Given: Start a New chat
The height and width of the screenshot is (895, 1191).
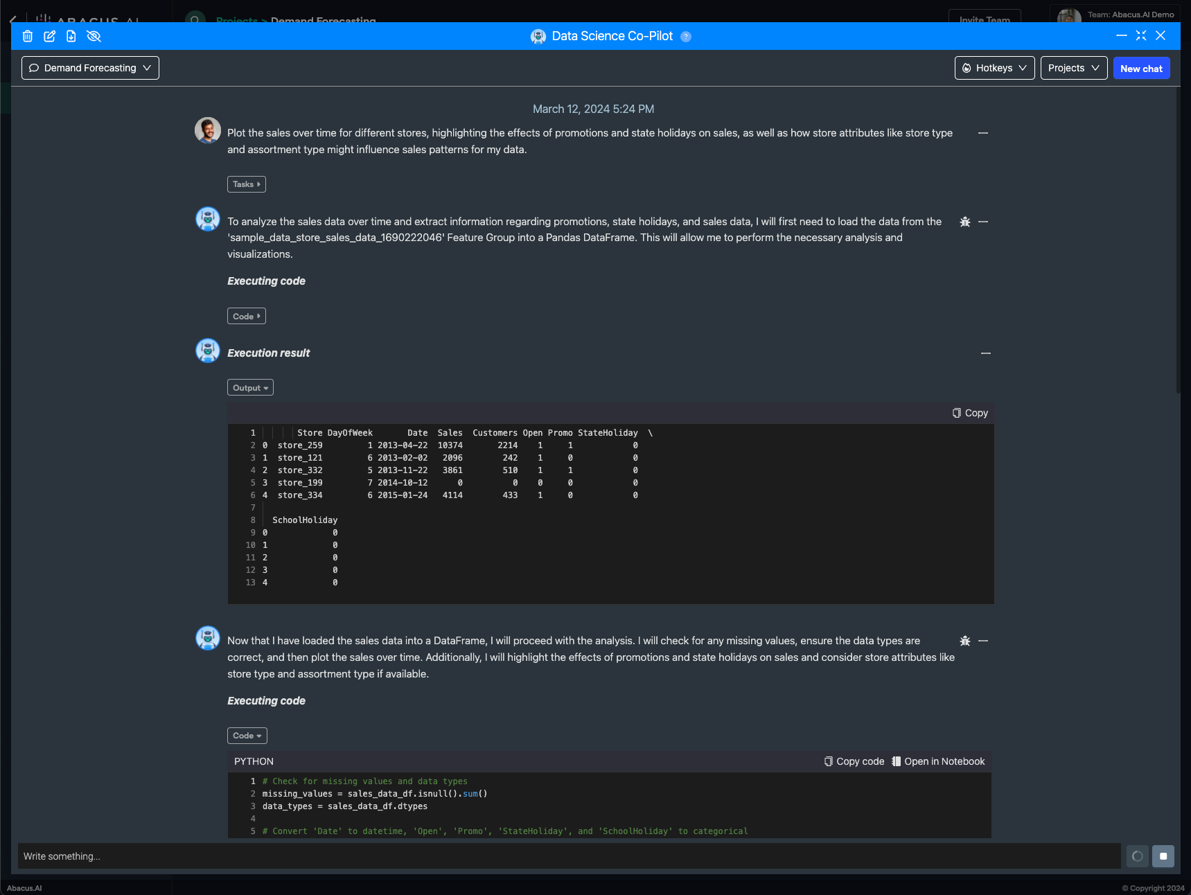Looking at the screenshot, I should coord(1141,69).
